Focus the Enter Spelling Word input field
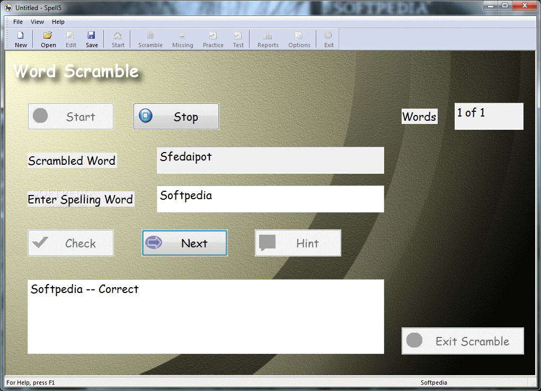The width and height of the screenshot is (541, 391). 270,199
